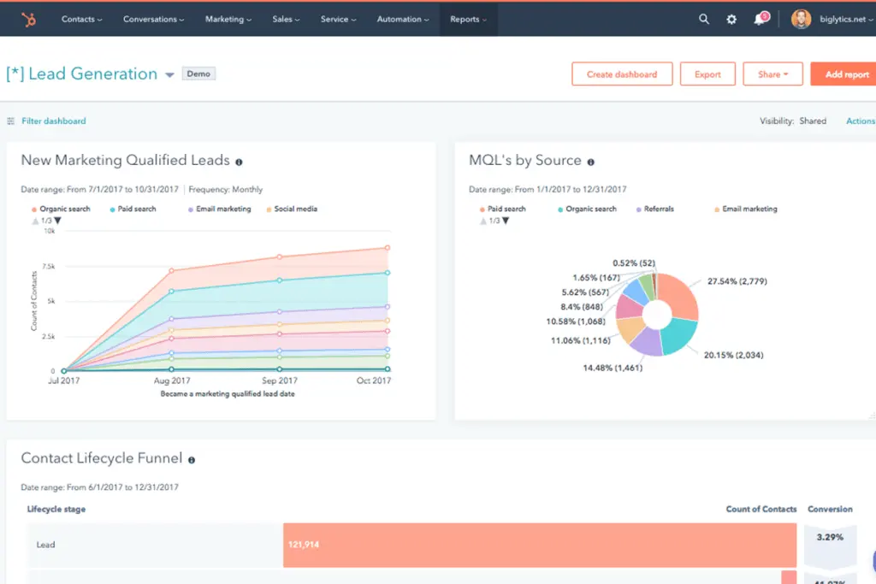This screenshot has height=584, width=876.
Task: Click the Add report button
Action: click(844, 74)
